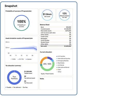Click the $1,500,000 invested assets value
The image size is (129, 98).
pyautogui.click(x=68, y=29)
